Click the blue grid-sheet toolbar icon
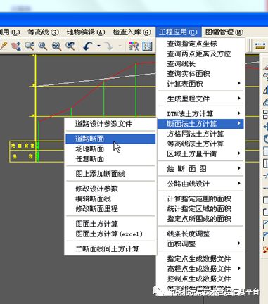This screenshot has height=304, width=268. pyautogui.click(x=148, y=46)
